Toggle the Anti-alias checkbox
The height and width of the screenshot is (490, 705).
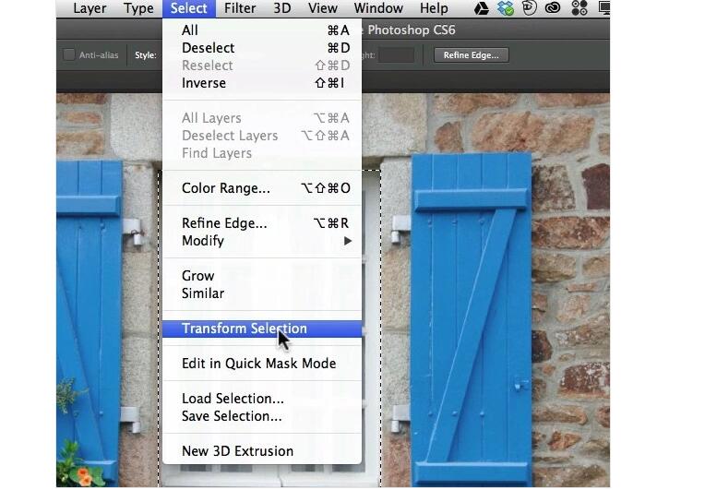[x=69, y=54]
